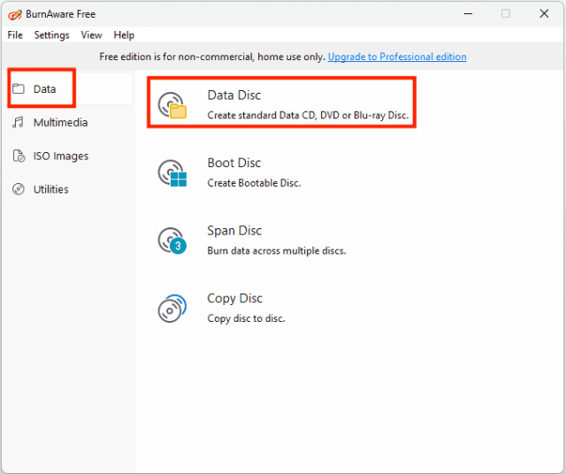The height and width of the screenshot is (474, 566).
Task: Open the Settings menu
Action: pos(51,35)
